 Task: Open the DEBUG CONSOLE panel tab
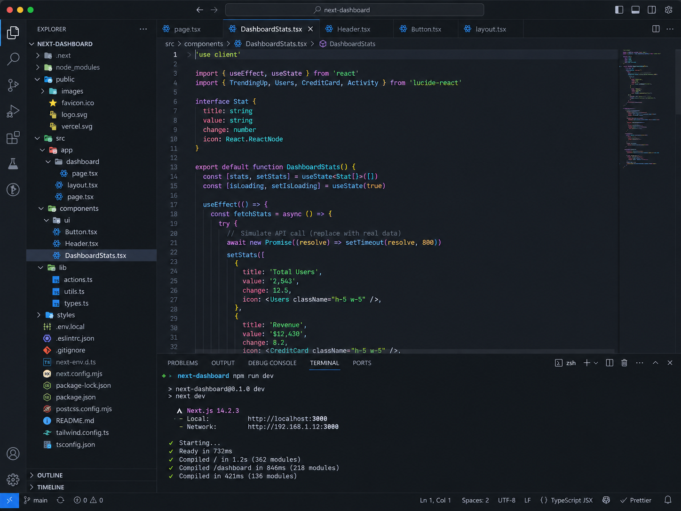click(x=272, y=363)
